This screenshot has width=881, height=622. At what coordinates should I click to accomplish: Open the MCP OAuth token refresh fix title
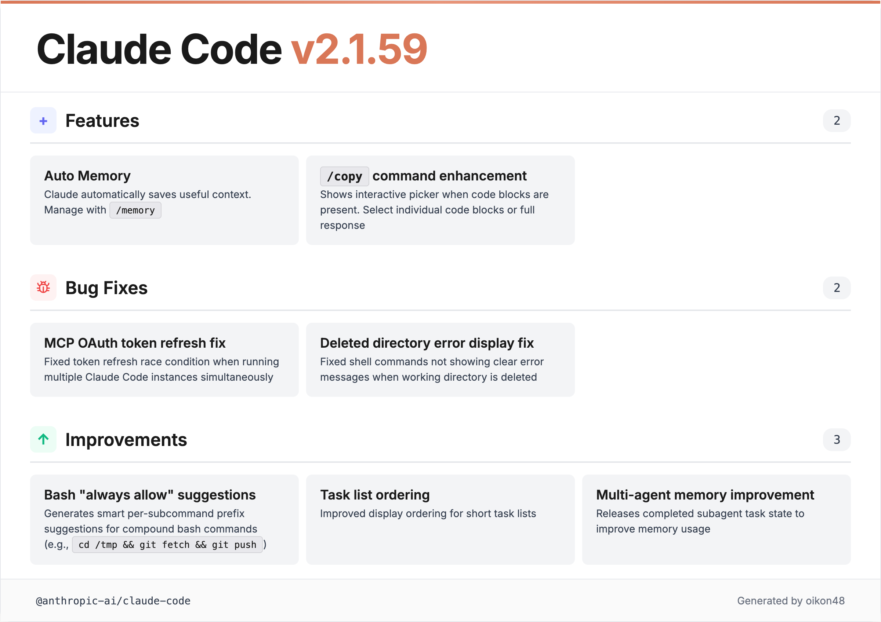click(x=135, y=343)
